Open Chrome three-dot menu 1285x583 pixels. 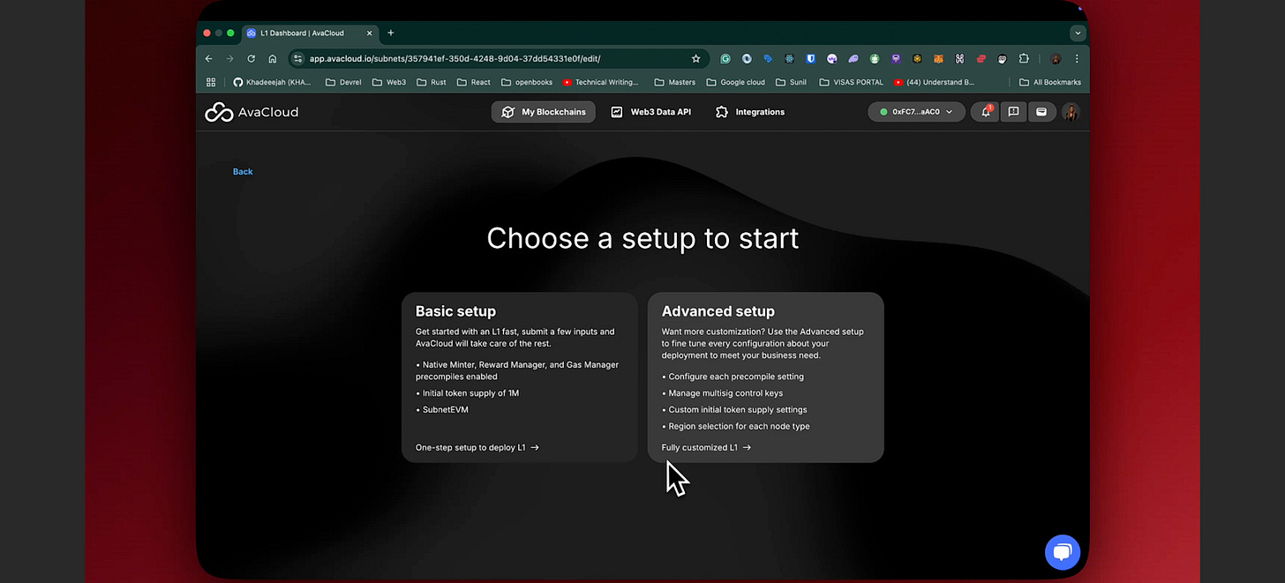1077,59
